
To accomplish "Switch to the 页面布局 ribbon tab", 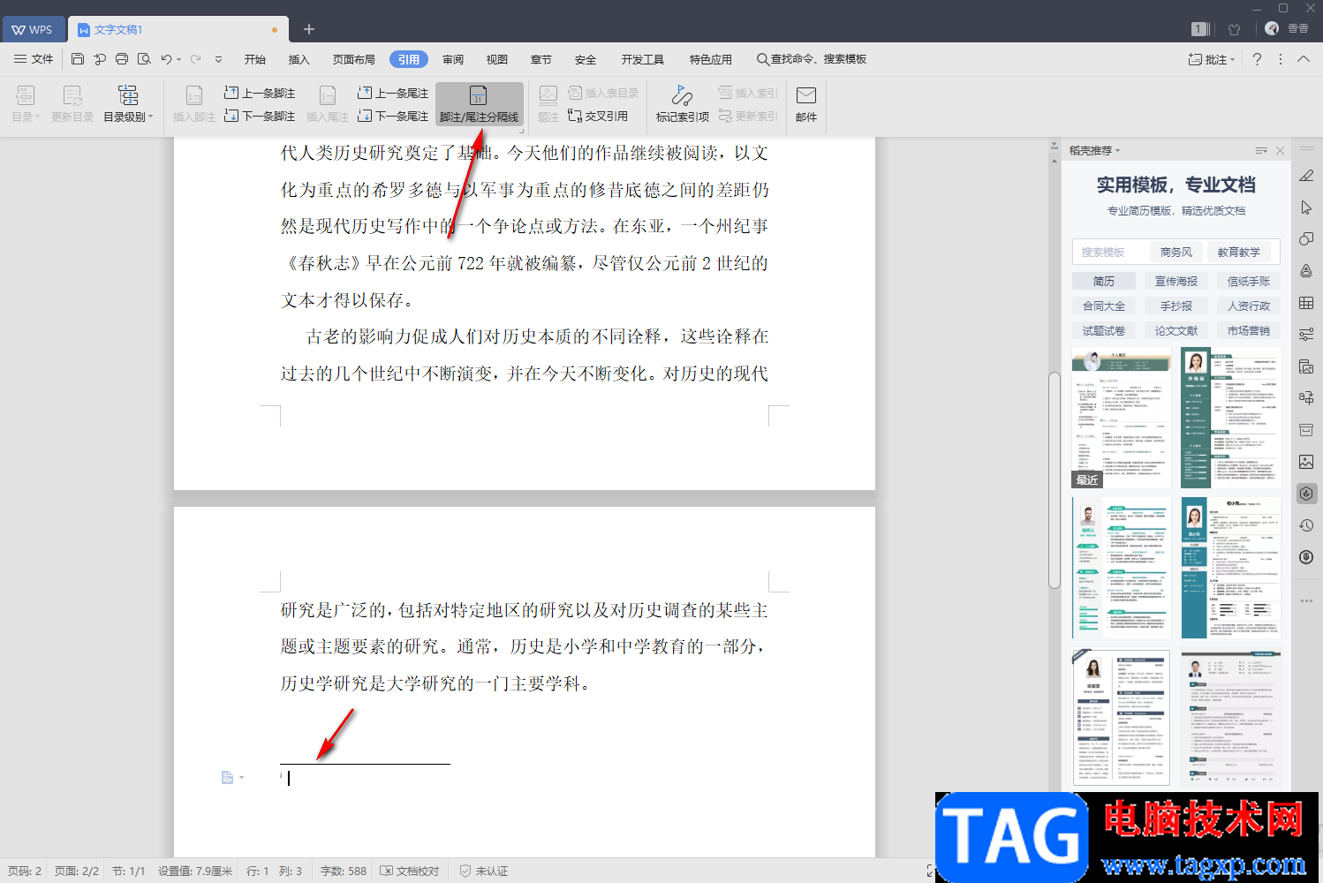I will tap(354, 59).
